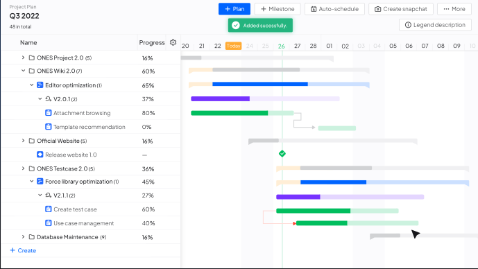This screenshot has height=269, width=478.
Task: Click the Auto-schedule button
Action: coord(334,9)
